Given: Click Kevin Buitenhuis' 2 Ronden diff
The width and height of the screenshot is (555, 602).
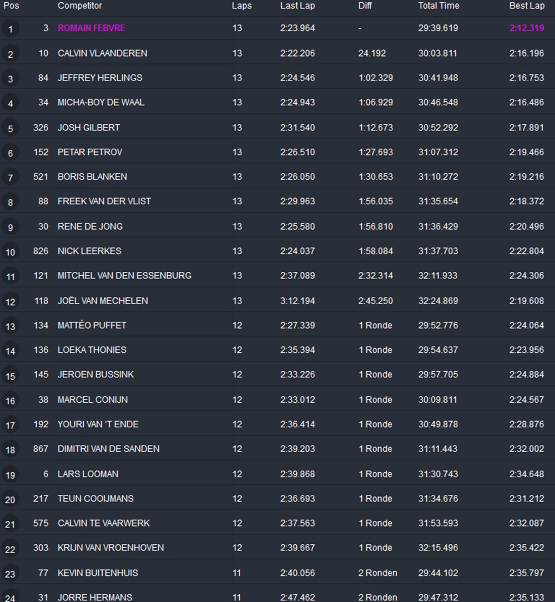Looking at the screenshot, I should (377, 573).
